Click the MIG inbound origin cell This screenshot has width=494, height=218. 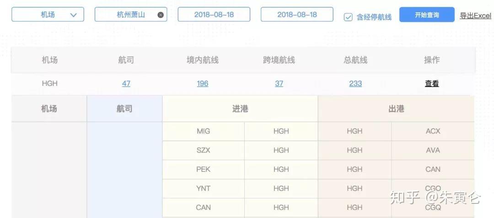click(203, 131)
